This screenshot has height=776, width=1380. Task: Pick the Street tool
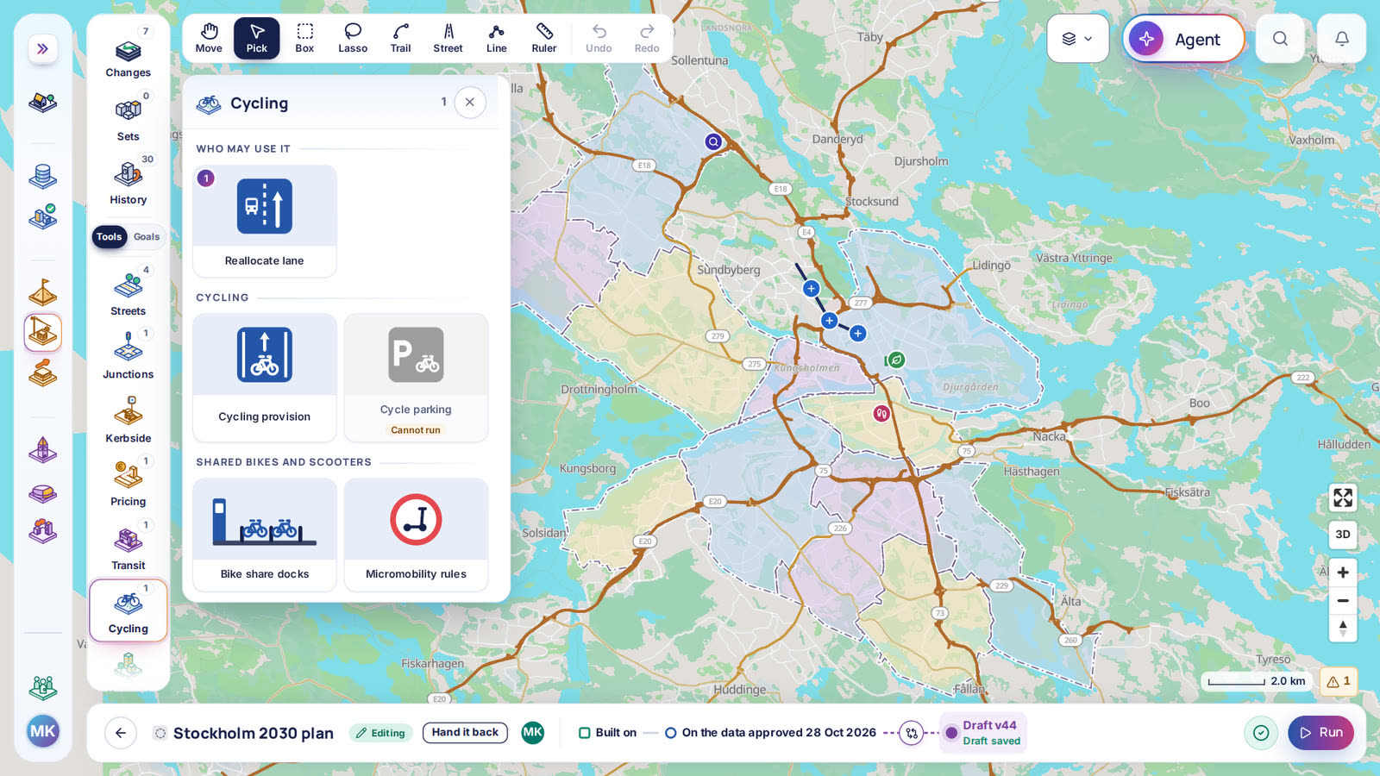point(448,39)
